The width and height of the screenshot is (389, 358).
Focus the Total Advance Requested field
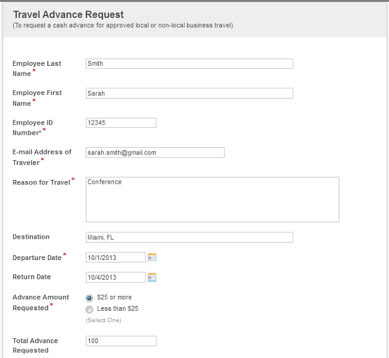[121, 341]
